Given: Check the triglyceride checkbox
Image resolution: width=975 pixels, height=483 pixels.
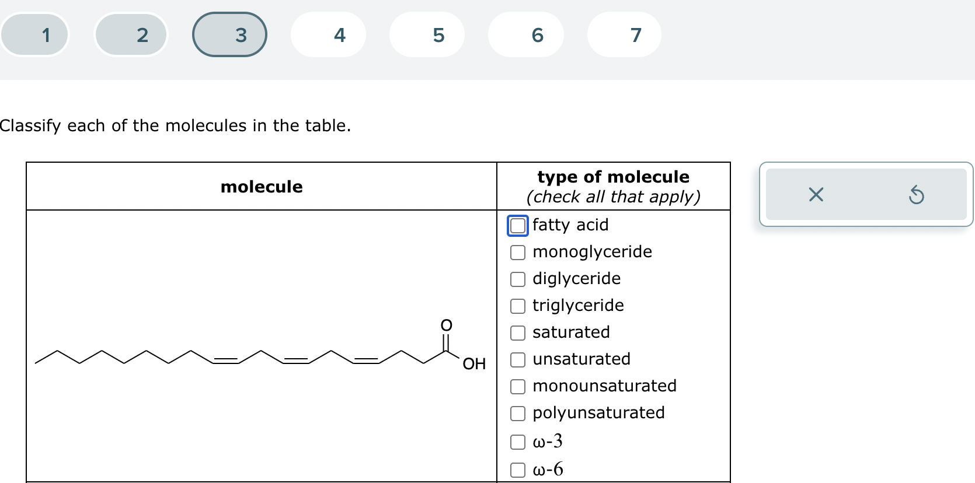Looking at the screenshot, I should [517, 306].
